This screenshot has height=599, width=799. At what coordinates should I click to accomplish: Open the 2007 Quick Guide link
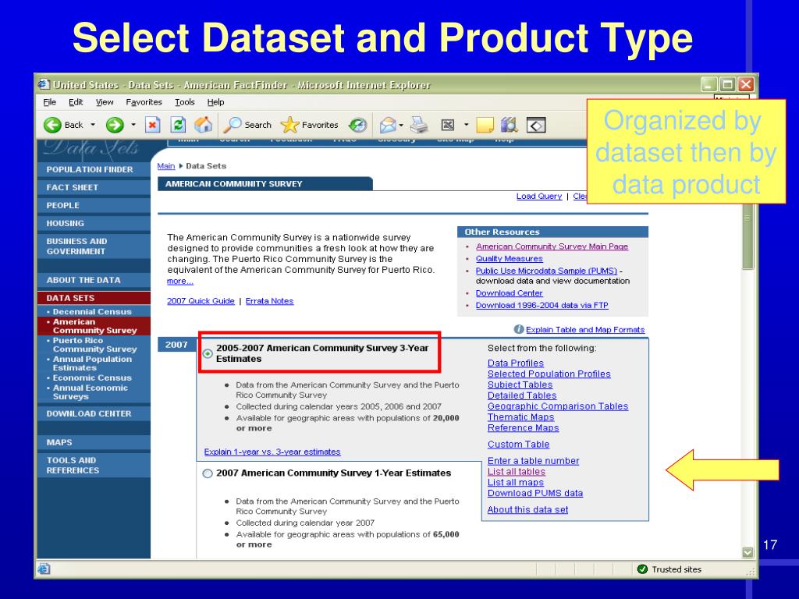[201, 301]
